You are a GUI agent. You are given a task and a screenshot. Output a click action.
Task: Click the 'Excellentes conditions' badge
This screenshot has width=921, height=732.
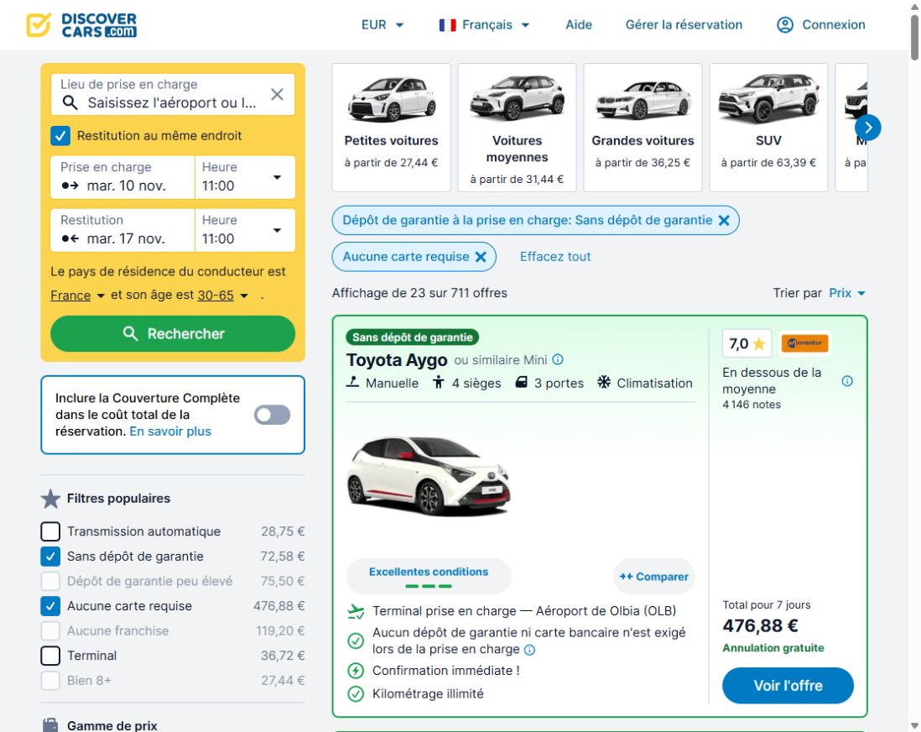pyautogui.click(x=428, y=576)
